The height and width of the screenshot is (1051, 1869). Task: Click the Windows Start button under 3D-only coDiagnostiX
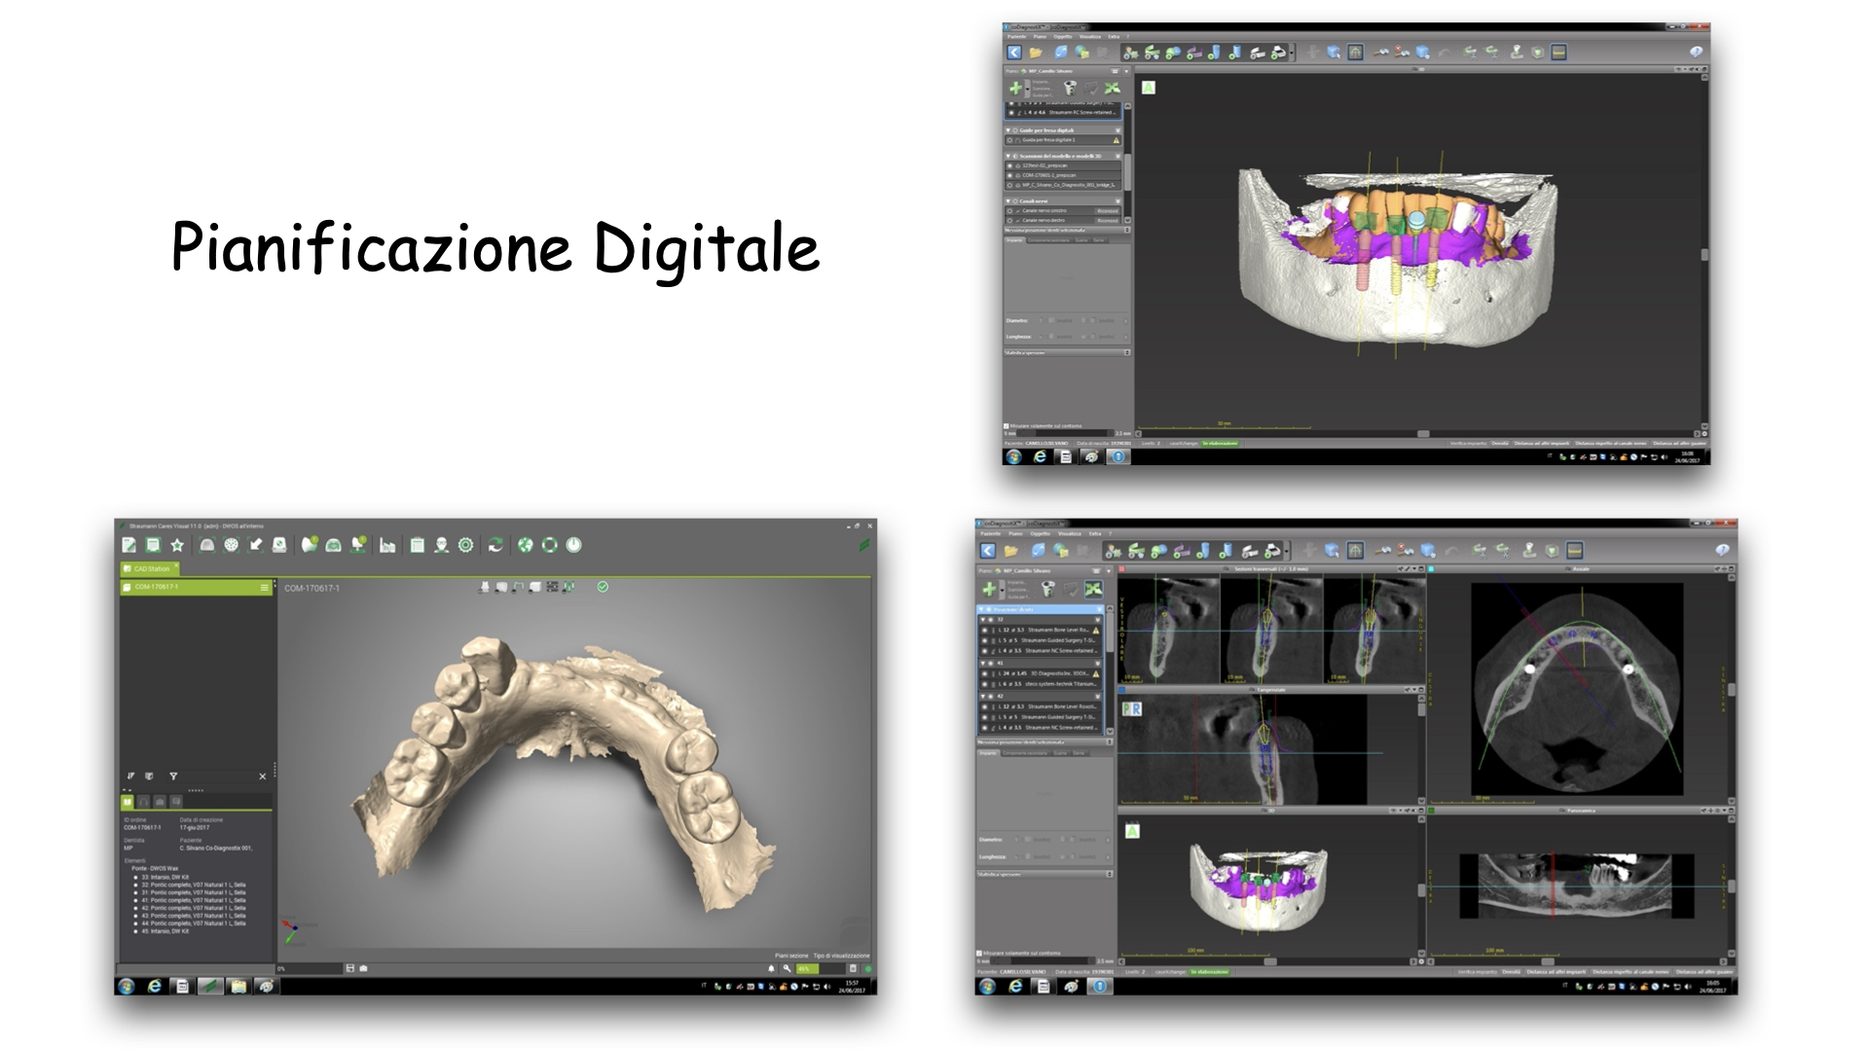point(1014,456)
